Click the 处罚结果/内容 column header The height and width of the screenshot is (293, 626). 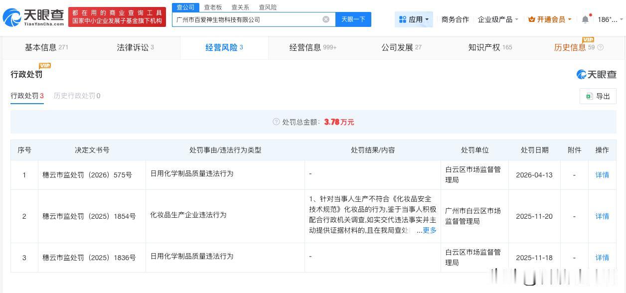[373, 150]
